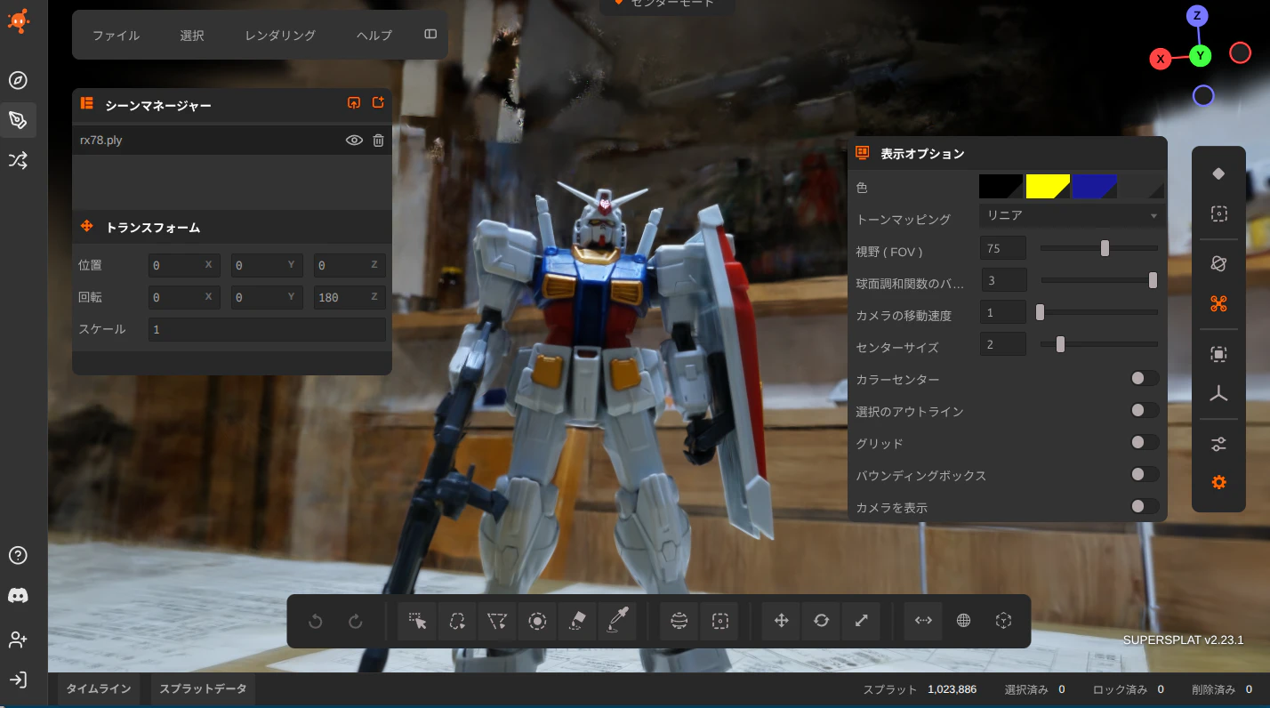Image resolution: width=1270 pixels, height=708 pixels.
Task: Toggle the グリッド switch on
Action: click(x=1144, y=443)
